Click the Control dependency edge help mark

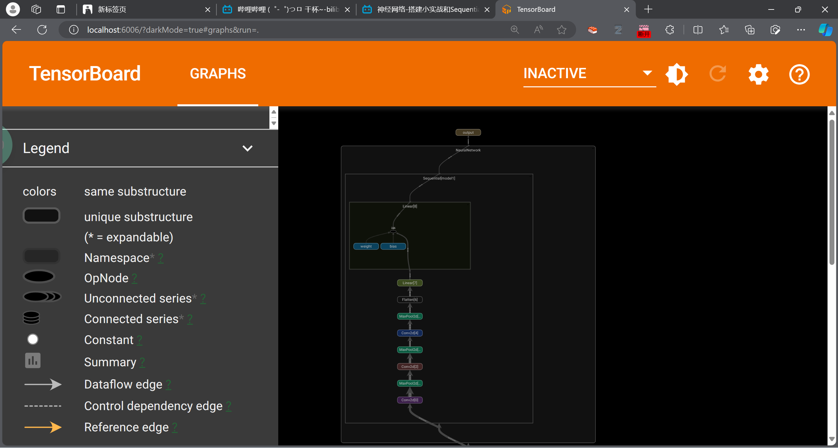[229, 406]
